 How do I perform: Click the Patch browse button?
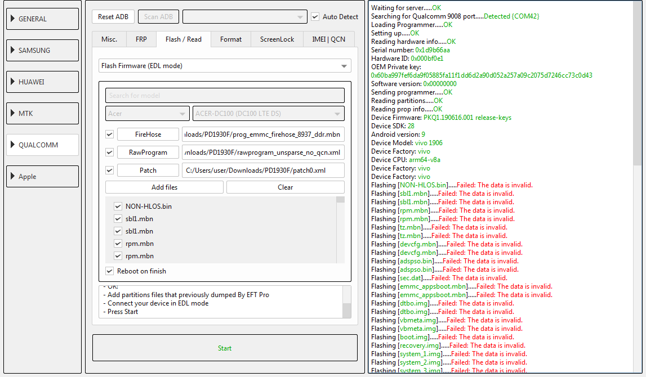[x=148, y=170]
